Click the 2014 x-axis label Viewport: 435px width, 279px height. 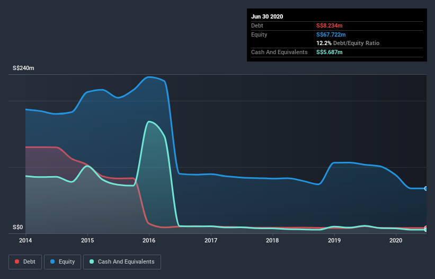[25, 240]
